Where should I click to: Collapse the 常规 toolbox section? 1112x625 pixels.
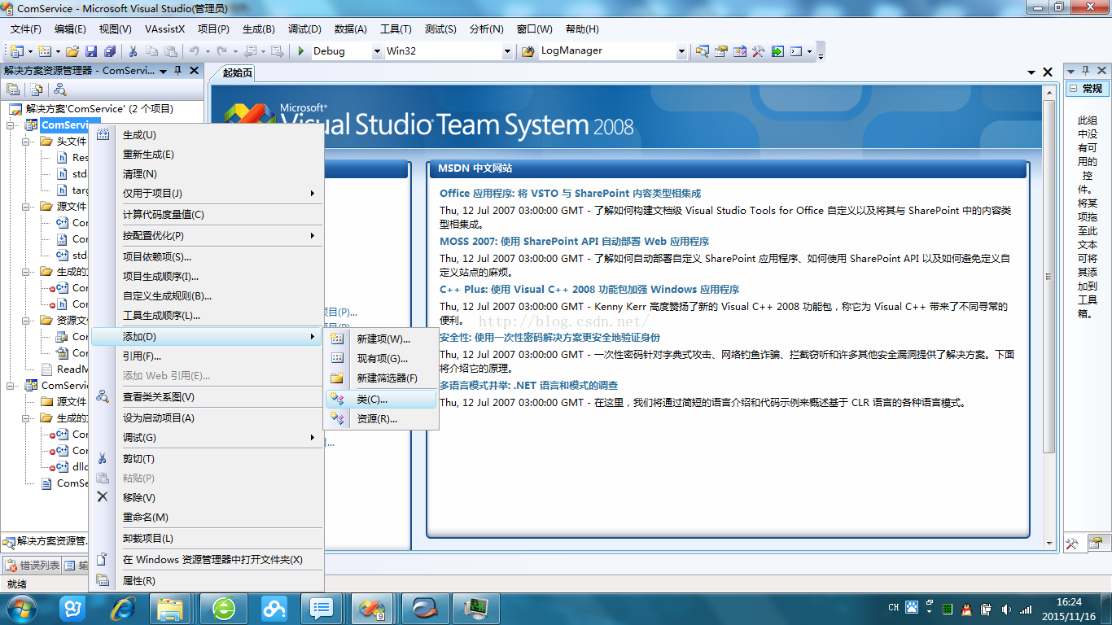1073,88
